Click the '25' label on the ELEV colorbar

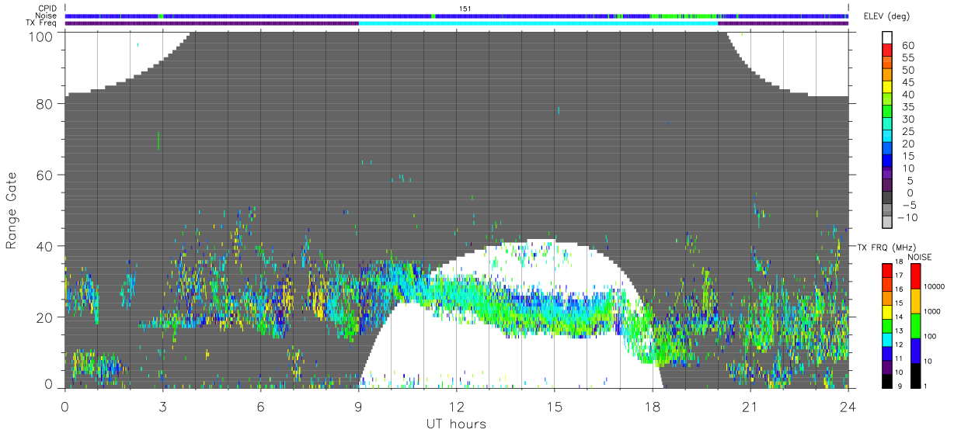907,131
